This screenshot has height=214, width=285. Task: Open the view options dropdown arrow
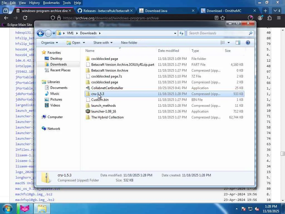[229, 43]
